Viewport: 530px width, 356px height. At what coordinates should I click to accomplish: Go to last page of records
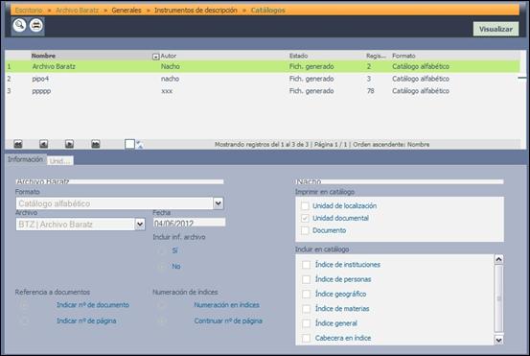(96, 144)
